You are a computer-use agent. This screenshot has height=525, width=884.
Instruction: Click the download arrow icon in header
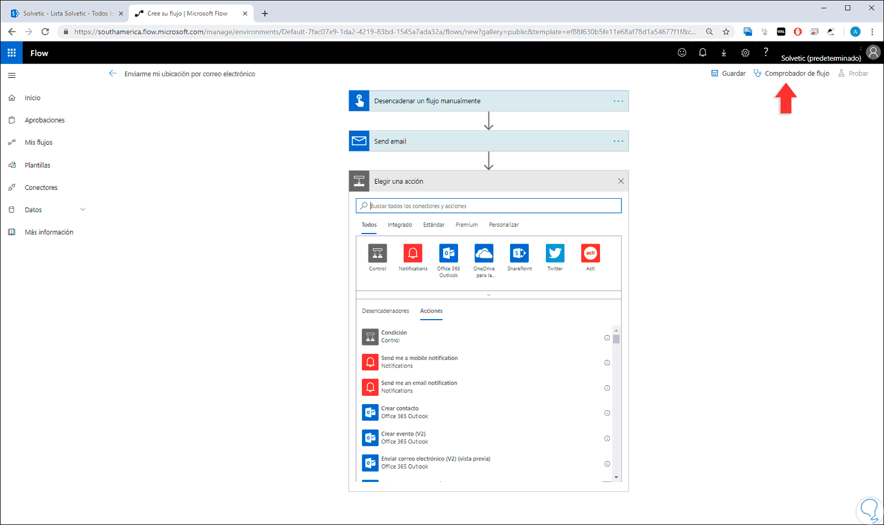click(x=724, y=53)
